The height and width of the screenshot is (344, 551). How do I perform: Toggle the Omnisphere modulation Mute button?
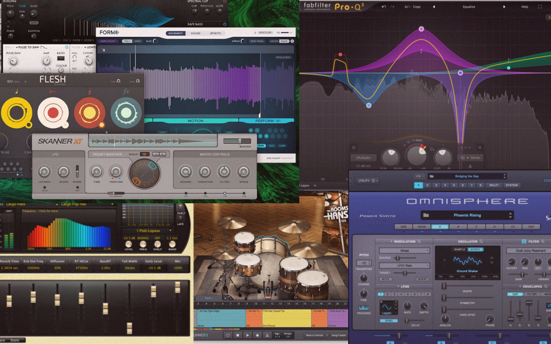[386, 279]
